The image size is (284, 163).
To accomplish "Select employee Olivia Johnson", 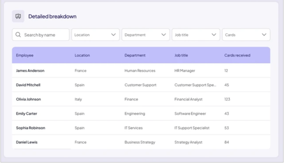I will click(x=28, y=99).
